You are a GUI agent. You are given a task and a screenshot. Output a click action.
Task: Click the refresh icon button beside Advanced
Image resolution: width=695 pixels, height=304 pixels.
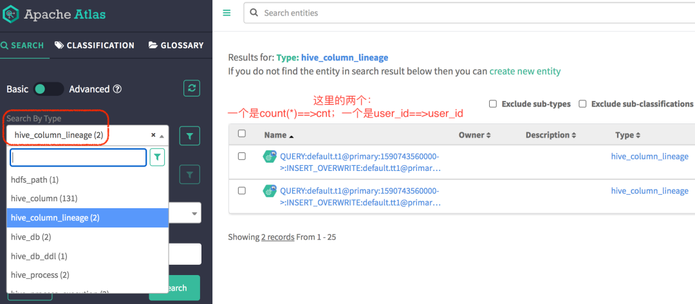point(192,88)
